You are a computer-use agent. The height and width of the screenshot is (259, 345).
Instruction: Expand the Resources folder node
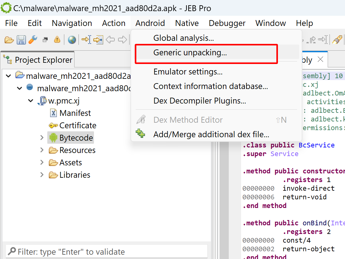click(42, 150)
